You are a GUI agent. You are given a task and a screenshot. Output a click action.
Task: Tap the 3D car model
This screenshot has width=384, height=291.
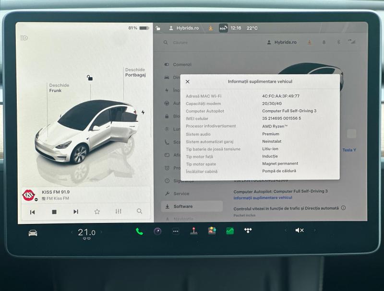point(86,132)
